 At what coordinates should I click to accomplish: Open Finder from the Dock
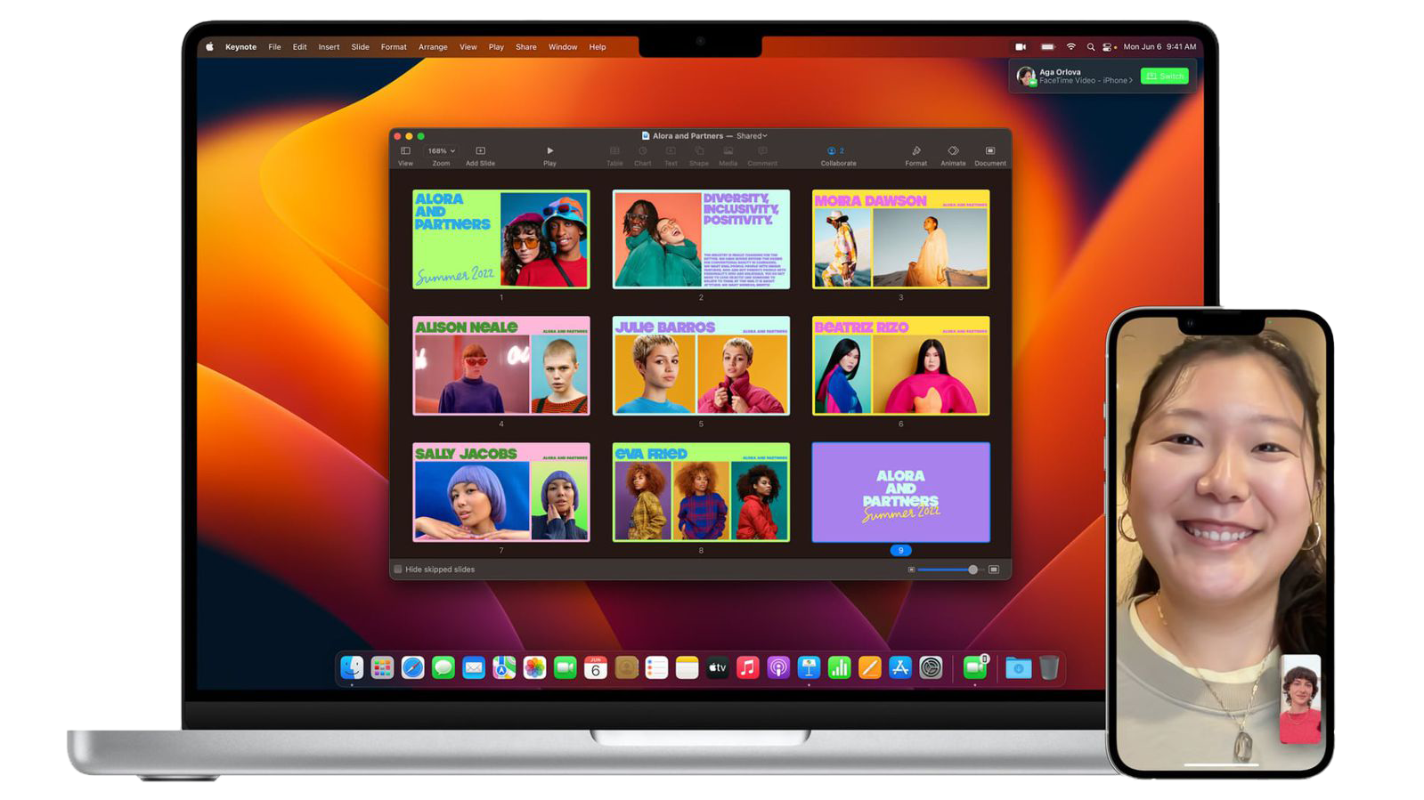tap(352, 667)
